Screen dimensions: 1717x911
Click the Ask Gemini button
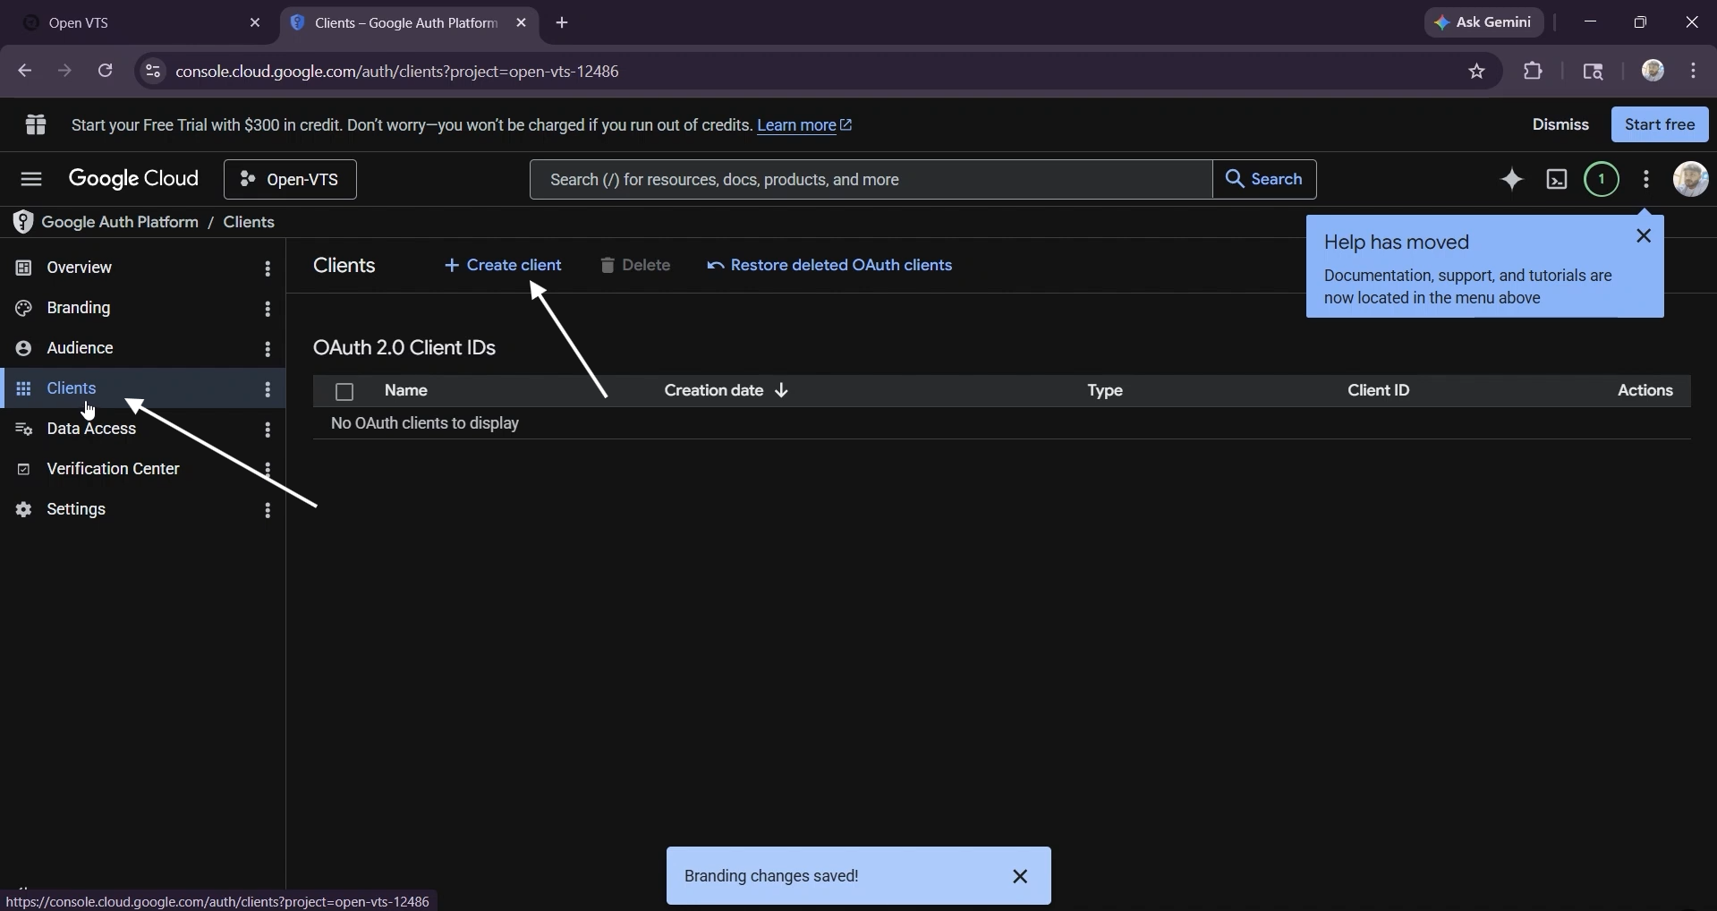pos(1483,23)
